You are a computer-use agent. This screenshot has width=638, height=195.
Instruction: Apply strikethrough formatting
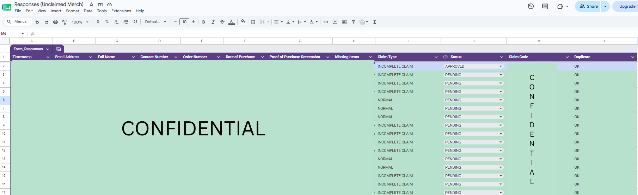click(222, 22)
